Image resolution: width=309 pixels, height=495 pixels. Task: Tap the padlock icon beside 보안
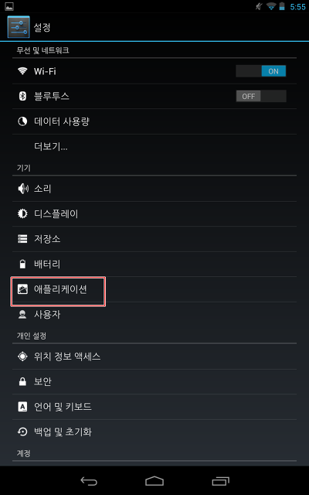click(22, 381)
